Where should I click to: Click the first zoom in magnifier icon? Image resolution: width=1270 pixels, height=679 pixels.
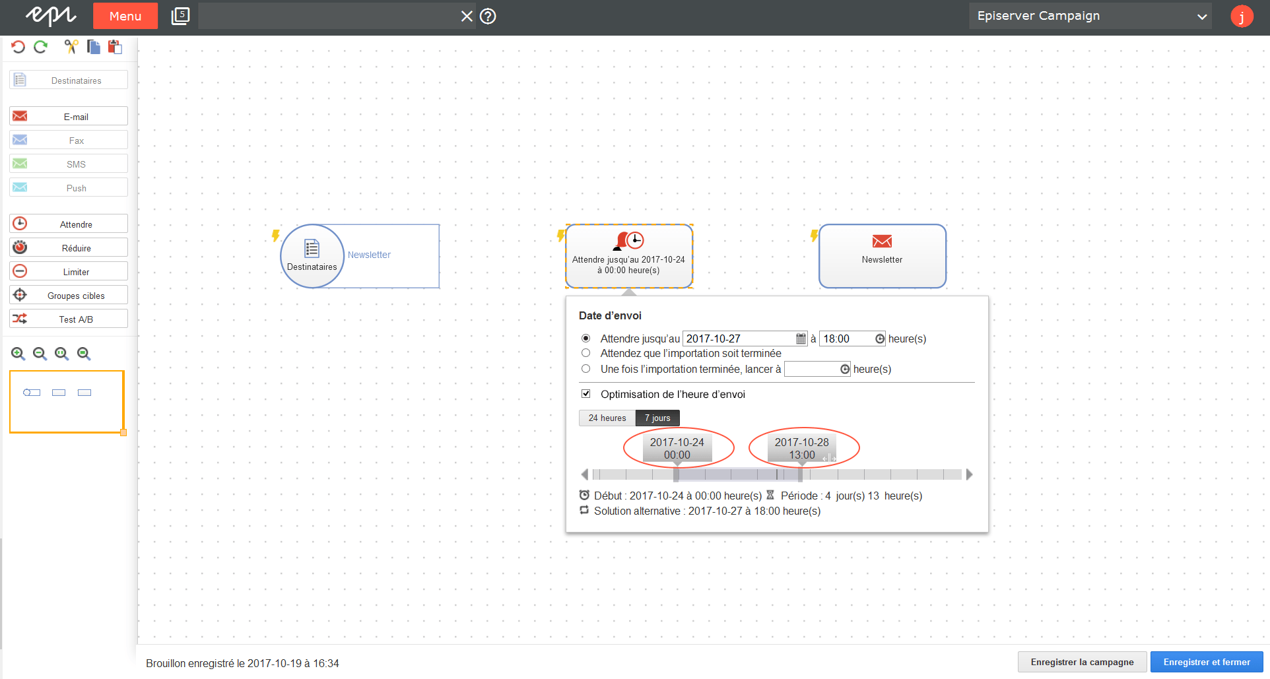(x=18, y=354)
